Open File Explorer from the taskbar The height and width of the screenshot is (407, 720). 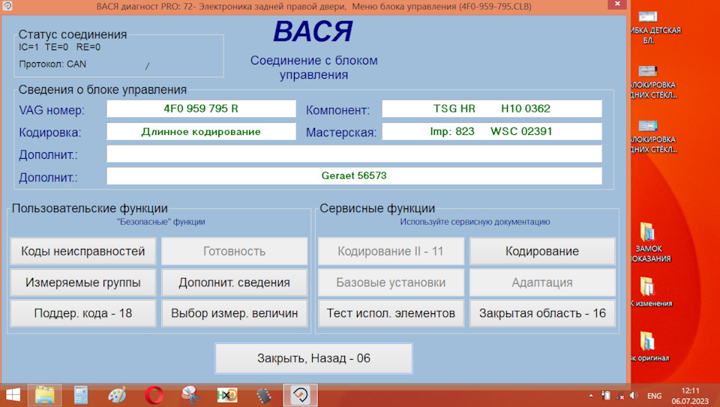click(44, 395)
